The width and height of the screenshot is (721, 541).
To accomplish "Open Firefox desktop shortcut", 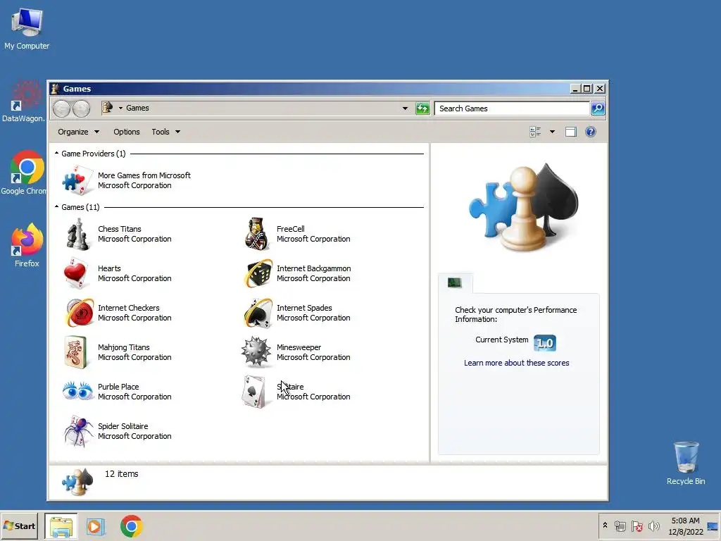I will coord(27,240).
